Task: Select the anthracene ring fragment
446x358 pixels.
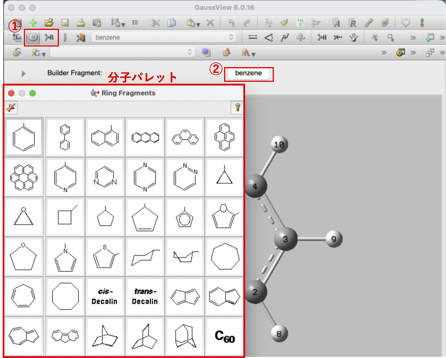Action: (145, 137)
